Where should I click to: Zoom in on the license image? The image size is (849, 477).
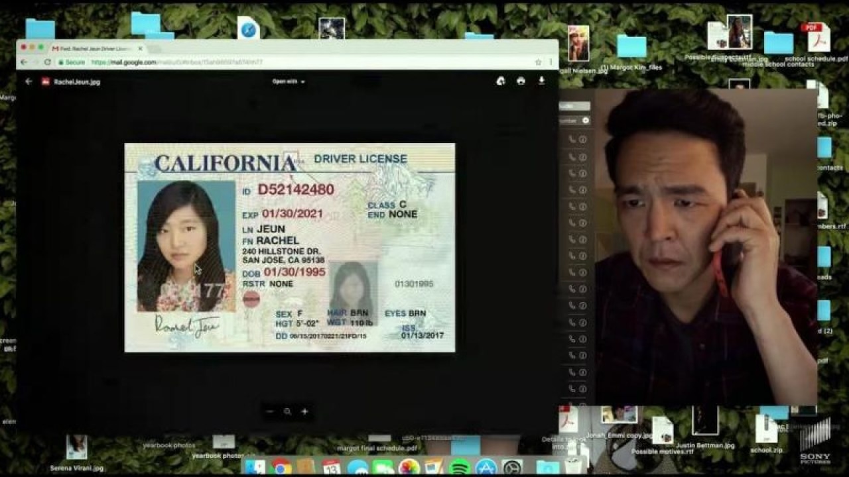coord(304,411)
